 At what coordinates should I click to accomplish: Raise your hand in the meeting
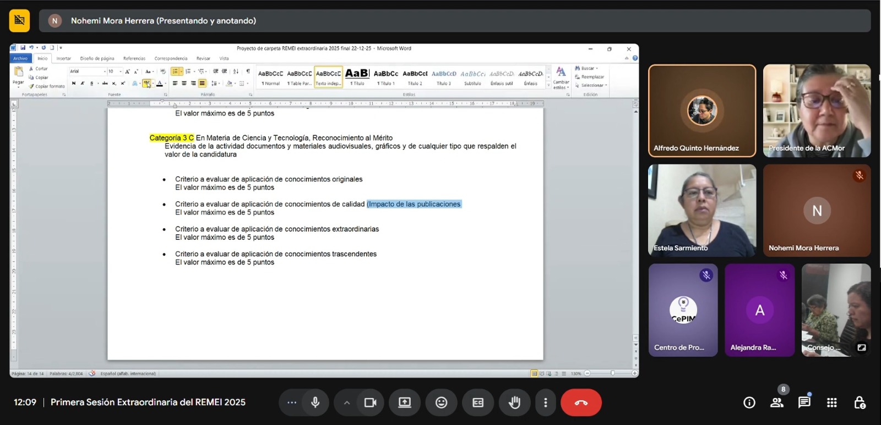click(x=514, y=402)
